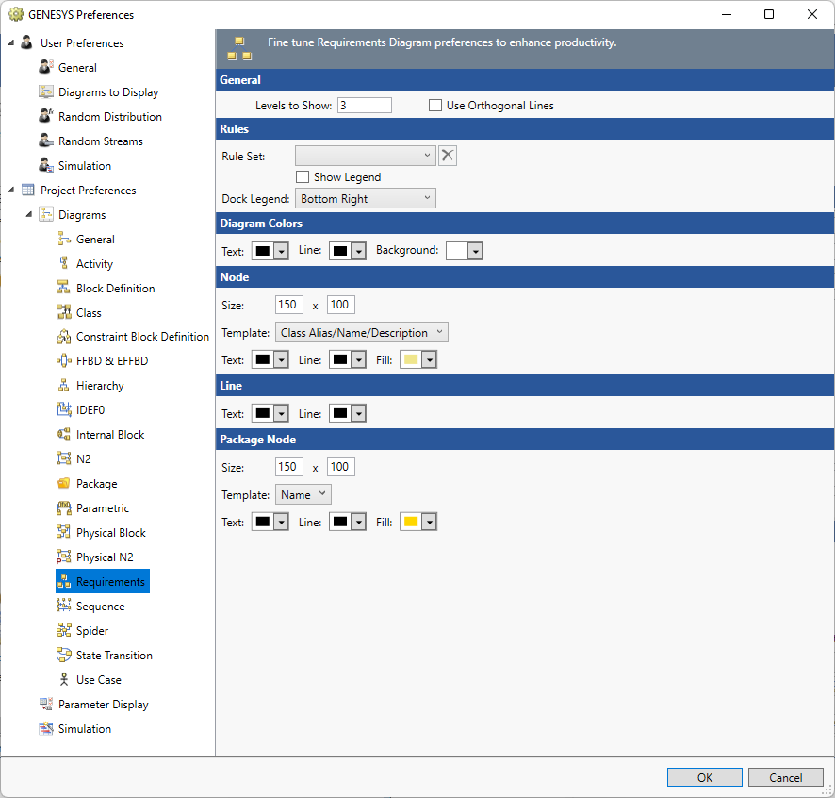Enable Use Orthogonal Lines checkbox

pos(435,106)
